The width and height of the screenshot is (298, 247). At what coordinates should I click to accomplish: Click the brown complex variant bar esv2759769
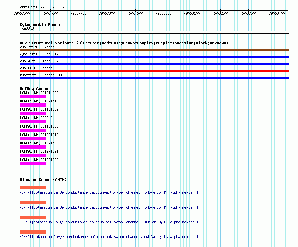pos(154,50)
